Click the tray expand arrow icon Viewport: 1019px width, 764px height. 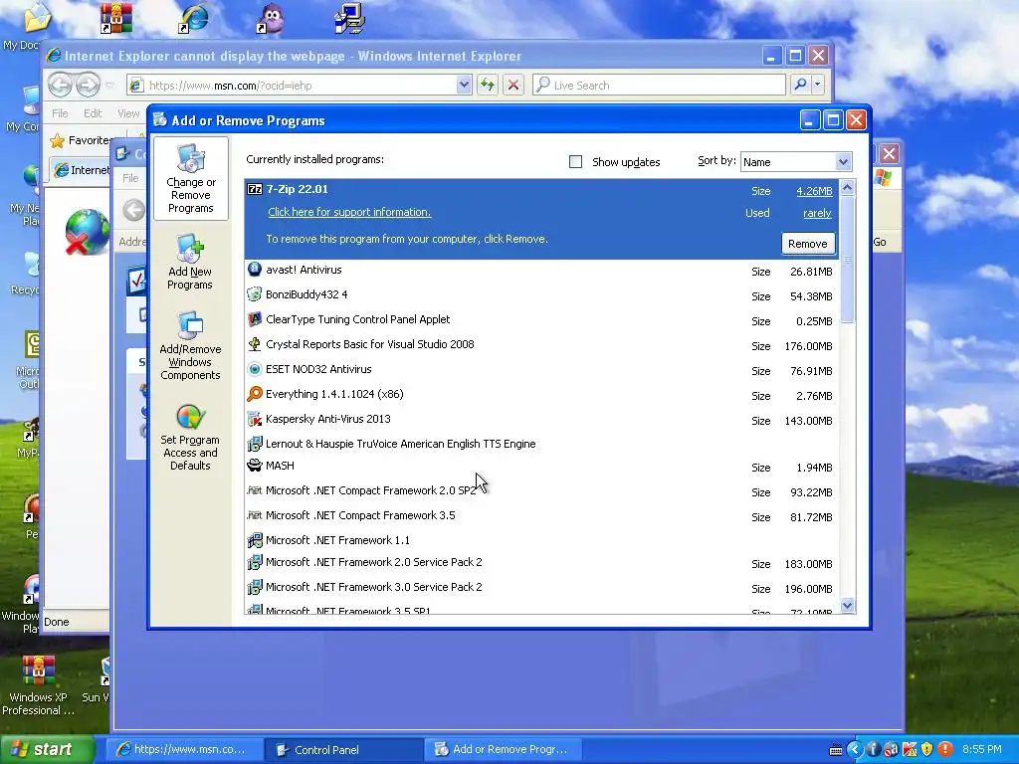pos(855,750)
